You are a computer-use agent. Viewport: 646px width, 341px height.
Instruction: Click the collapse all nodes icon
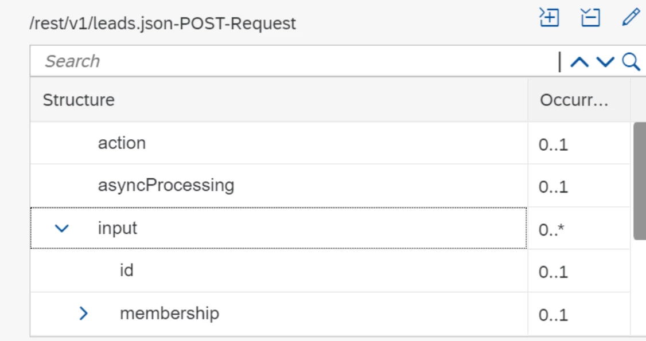[x=590, y=18]
